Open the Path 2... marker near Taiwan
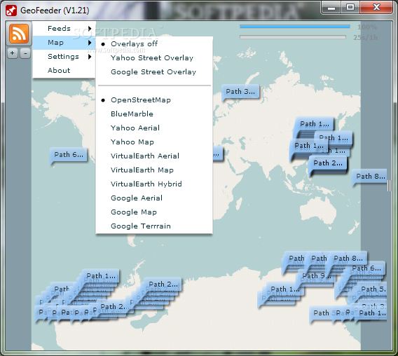Image resolution: width=398 pixels, height=356 pixels. (x=328, y=163)
